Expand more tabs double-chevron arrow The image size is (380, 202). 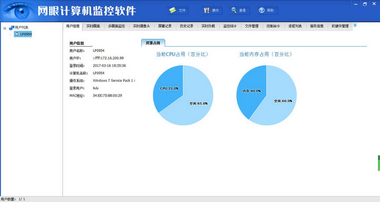click(x=355, y=25)
